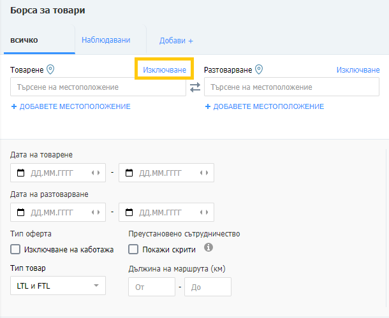Focus route length От field
Screen dimensions: 389x318
[x=152, y=287]
